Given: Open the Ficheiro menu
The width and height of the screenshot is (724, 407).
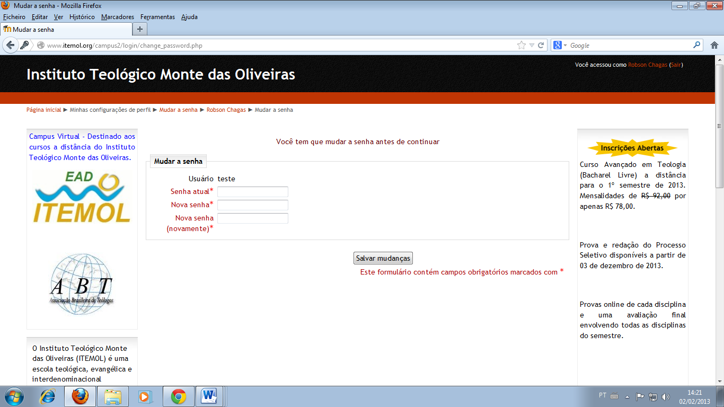Looking at the screenshot, I should [x=14, y=17].
